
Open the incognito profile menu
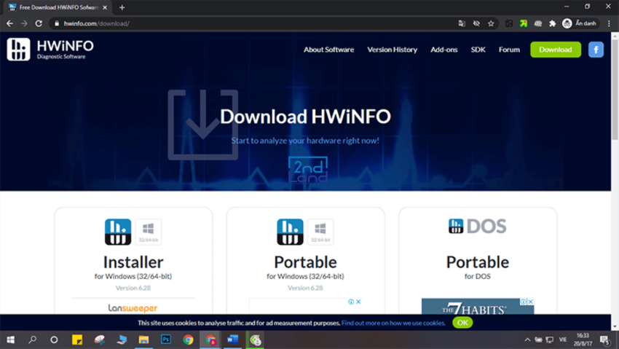pyautogui.click(x=580, y=24)
